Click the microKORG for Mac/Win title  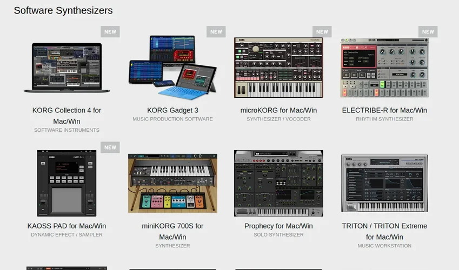[278, 110]
